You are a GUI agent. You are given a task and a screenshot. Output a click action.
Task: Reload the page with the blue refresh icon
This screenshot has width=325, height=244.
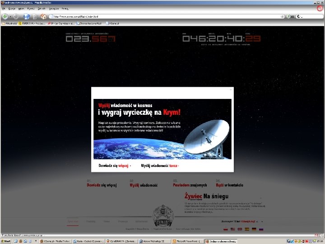click(x=27, y=16)
